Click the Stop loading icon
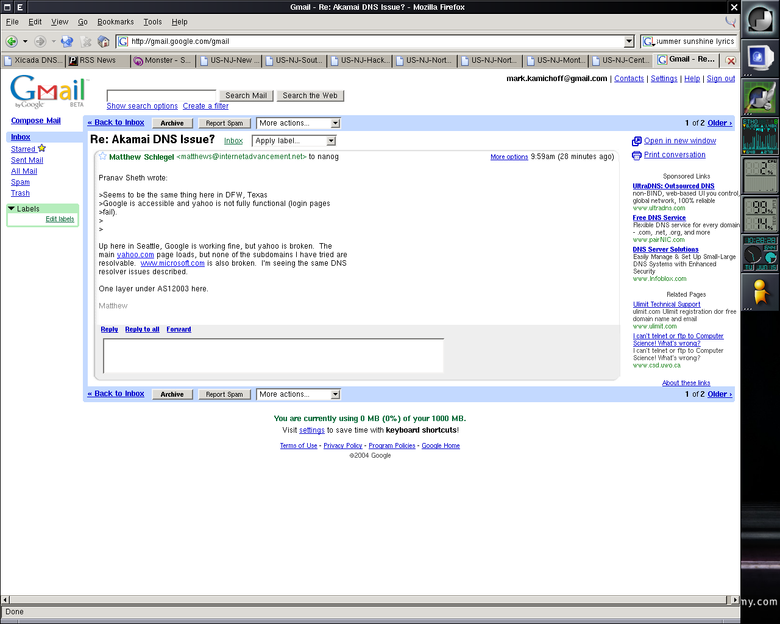The width and height of the screenshot is (780, 624). 86,41
